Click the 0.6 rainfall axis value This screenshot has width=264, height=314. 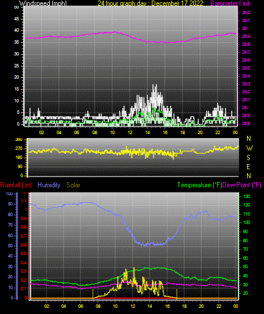pyautogui.click(x=23, y=245)
